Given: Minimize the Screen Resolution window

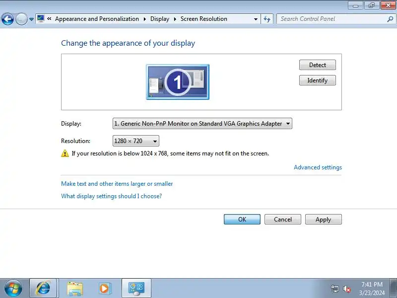Looking at the screenshot, I should [356, 5].
